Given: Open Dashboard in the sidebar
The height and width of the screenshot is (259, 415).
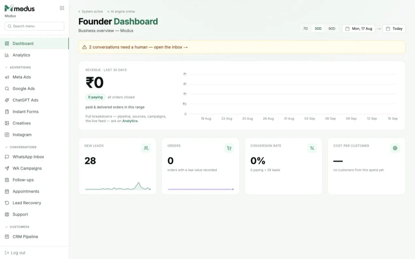Looking at the screenshot, I should click(x=34, y=43).
